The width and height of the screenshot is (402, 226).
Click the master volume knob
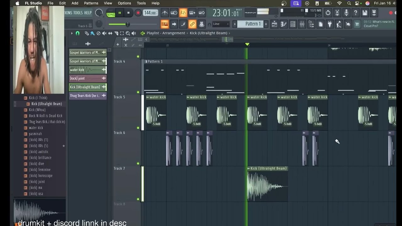click(99, 13)
